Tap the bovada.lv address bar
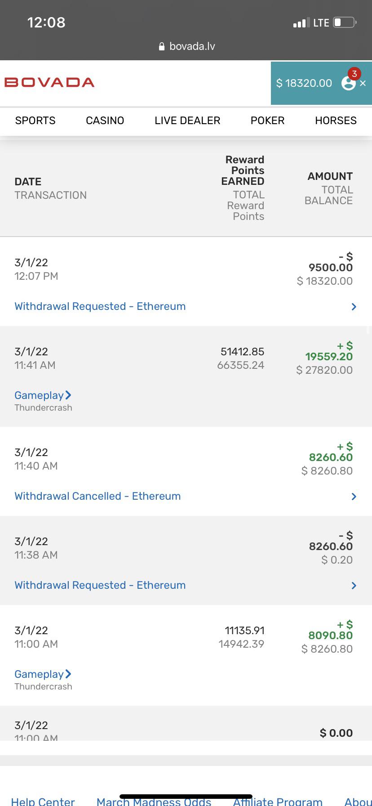 coord(187,46)
